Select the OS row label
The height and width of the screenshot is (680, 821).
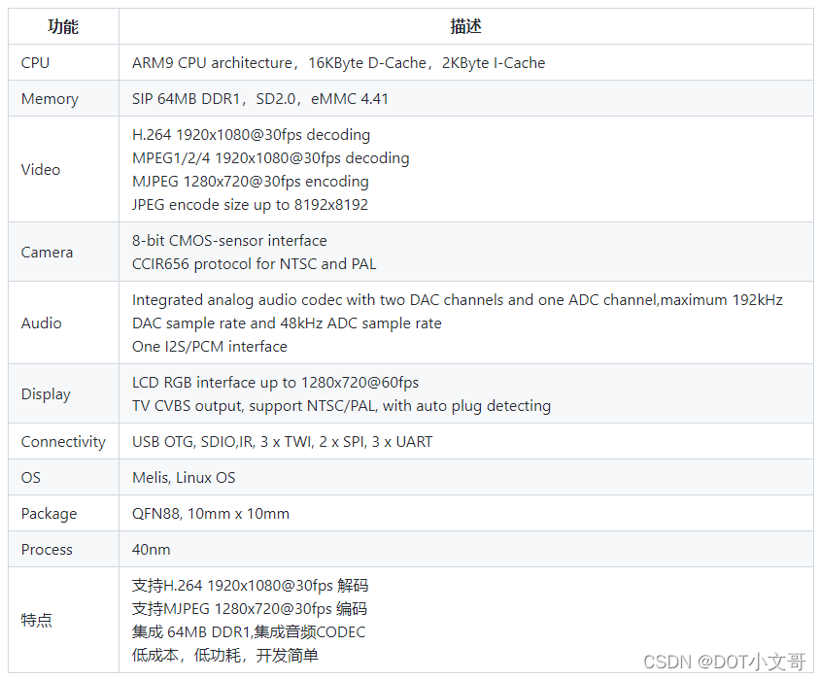[30, 478]
